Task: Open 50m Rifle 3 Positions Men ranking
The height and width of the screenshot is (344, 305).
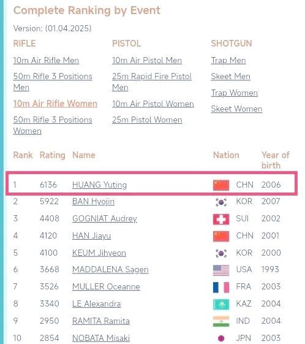Action: point(53,82)
